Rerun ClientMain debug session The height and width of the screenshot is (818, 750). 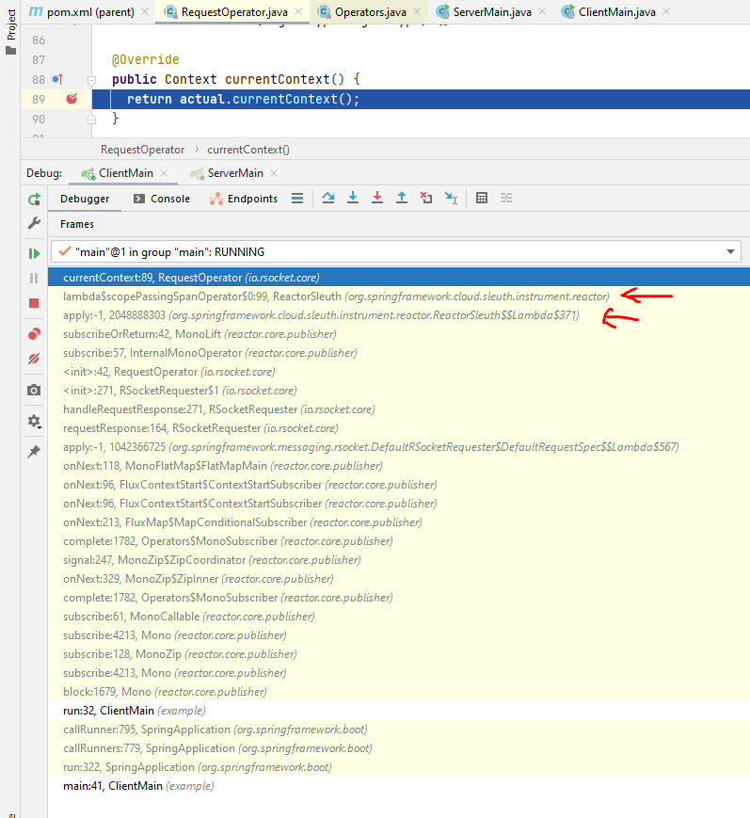(x=34, y=199)
